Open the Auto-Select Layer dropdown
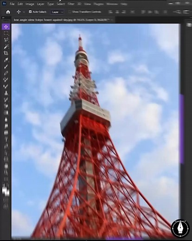The height and width of the screenshot is (241, 192). [57, 12]
